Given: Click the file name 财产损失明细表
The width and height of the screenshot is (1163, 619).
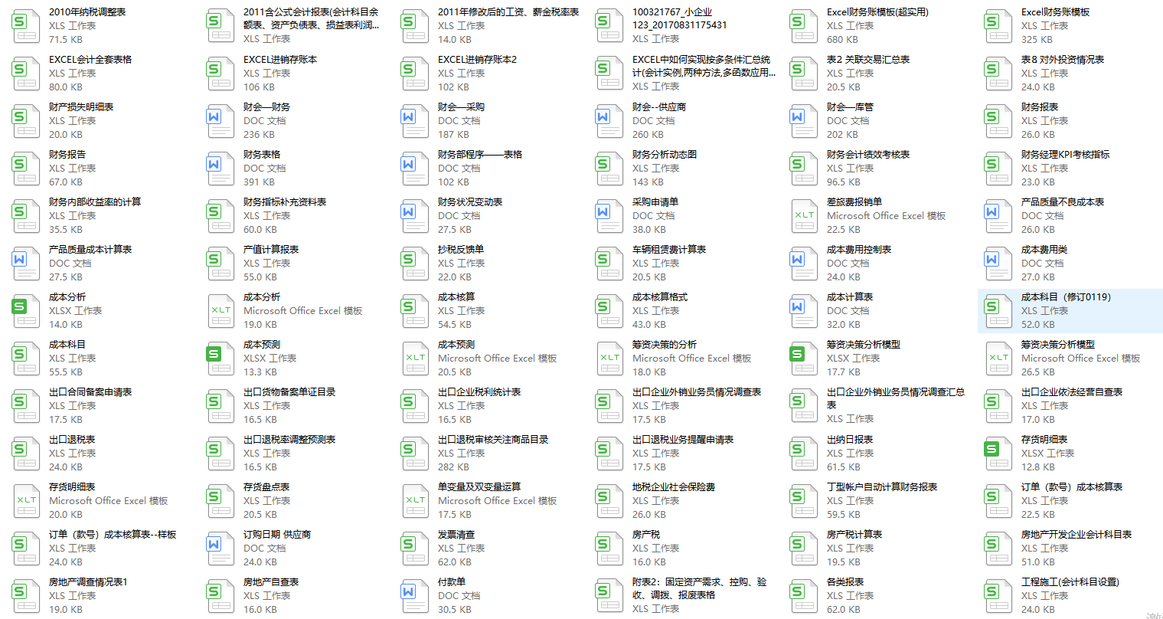Looking at the screenshot, I should pyautogui.click(x=81, y=107).
